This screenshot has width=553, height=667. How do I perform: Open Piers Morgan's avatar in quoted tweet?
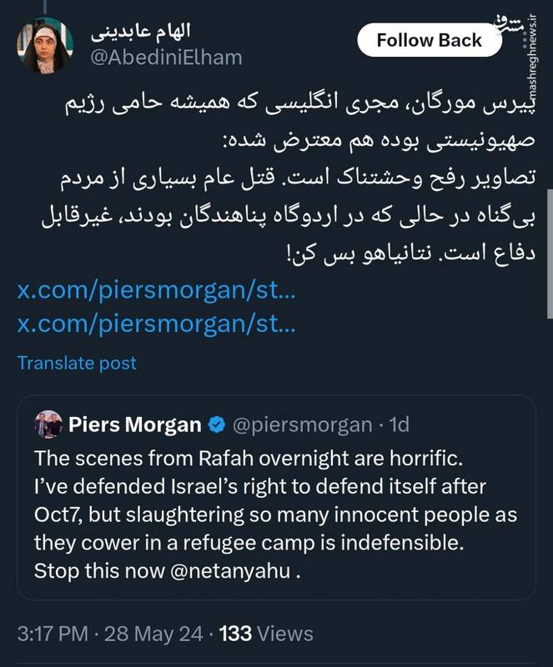pos(48,423)
